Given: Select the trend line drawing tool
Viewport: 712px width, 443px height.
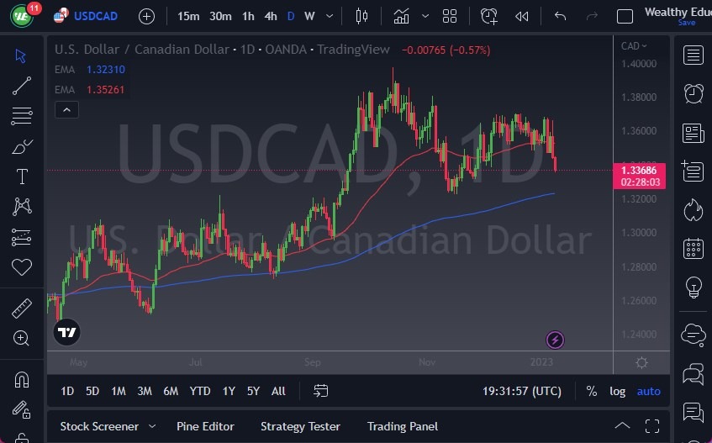Looking at the screenshot, I should pyautogui.click(x=21, y=86).
